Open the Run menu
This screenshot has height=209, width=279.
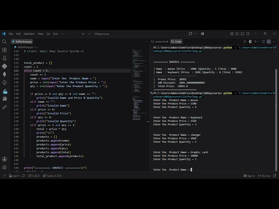click(55, 34)
